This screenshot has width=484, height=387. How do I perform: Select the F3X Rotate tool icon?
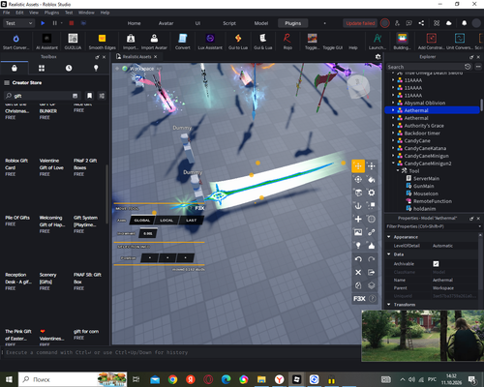coord(358,179)
